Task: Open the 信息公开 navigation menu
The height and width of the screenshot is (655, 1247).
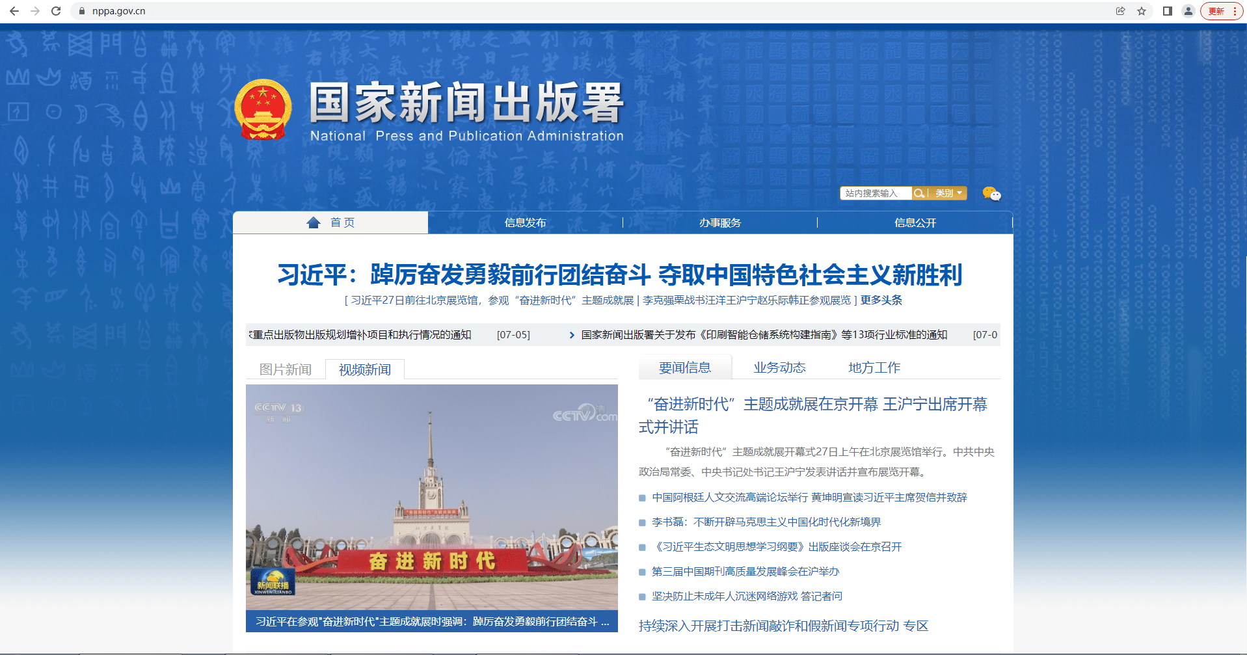Action: click(915, 222)
